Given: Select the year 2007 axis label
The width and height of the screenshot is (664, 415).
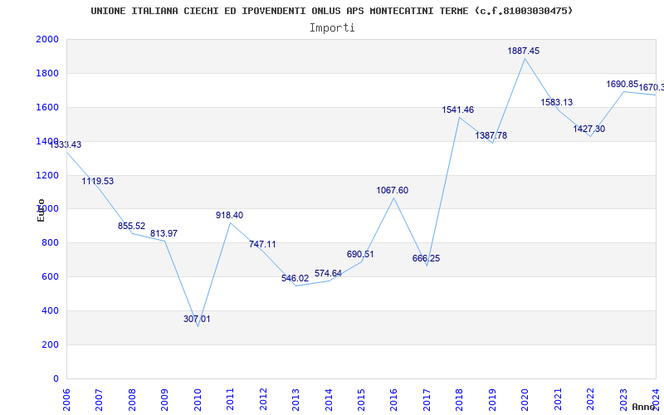Looking at the screenshot, I should [99, 399].
